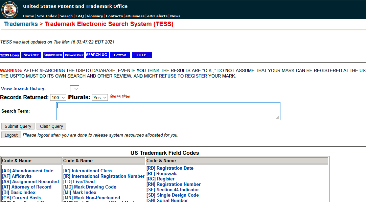Open the Quick Tips graphic link
Viewport: 366px width, 202px height.
[x=120, y=96]
